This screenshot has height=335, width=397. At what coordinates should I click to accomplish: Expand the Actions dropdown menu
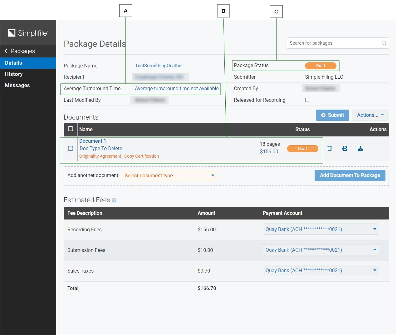tap(370, 115)
